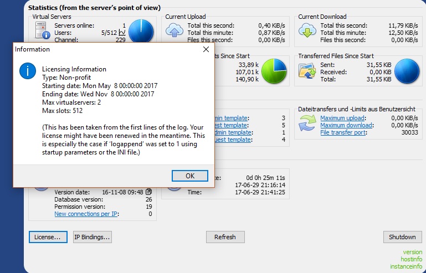Refresh the server statistics
This screenshot has width=426, height=273.
(225, 237)
